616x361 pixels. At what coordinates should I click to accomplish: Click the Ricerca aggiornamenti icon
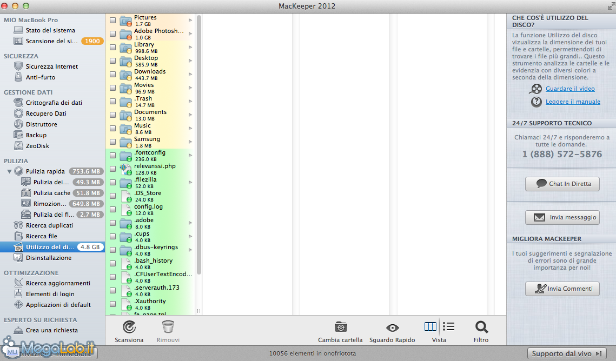click(x=18, y=283)
